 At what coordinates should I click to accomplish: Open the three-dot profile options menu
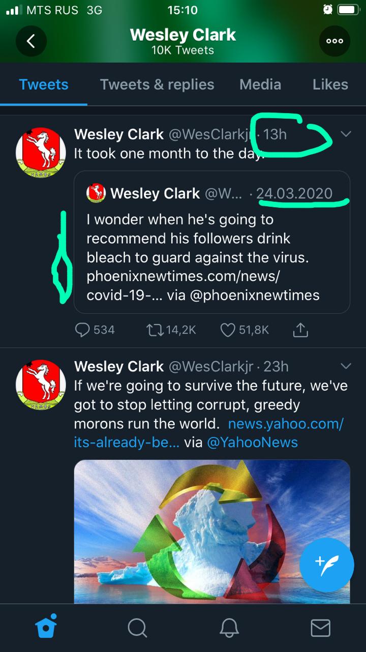coord(334,41)
